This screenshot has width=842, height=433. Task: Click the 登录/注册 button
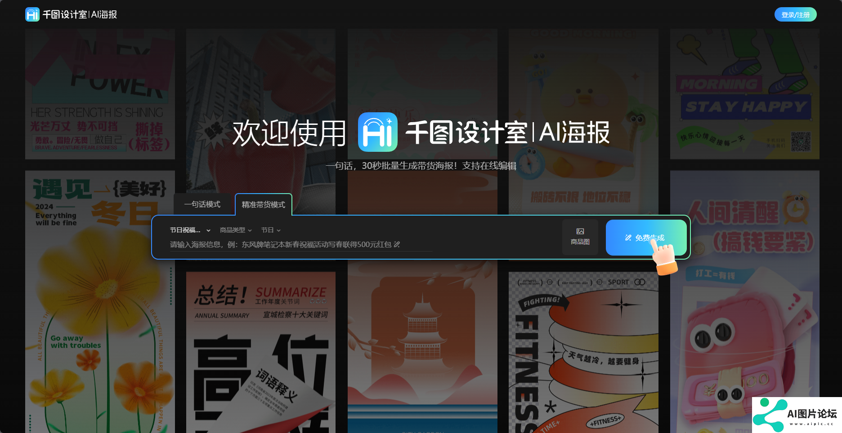pyautogui.click(x=795, y=14)
